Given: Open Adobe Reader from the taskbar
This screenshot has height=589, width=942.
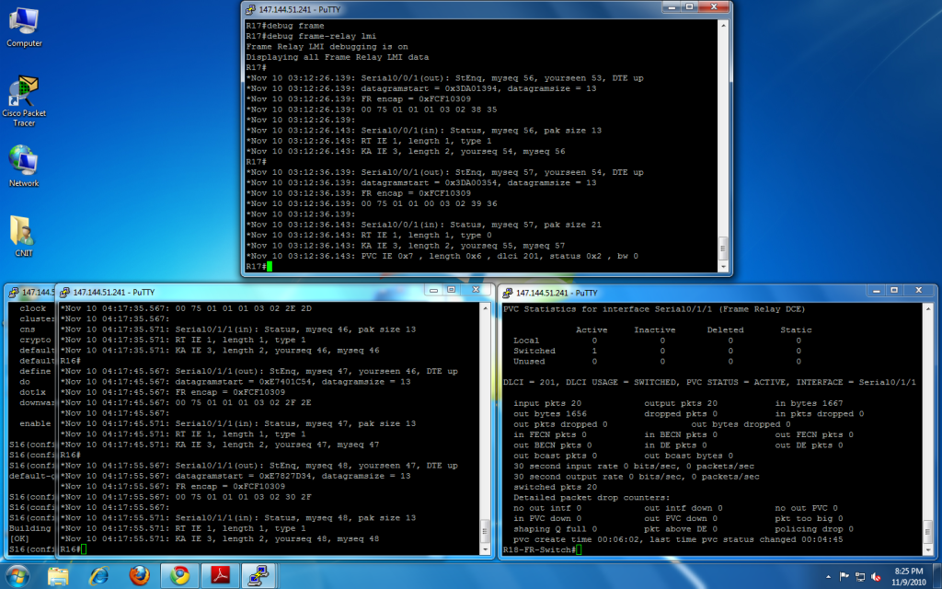Looking at the screenshot, I should tap(221, 575).
